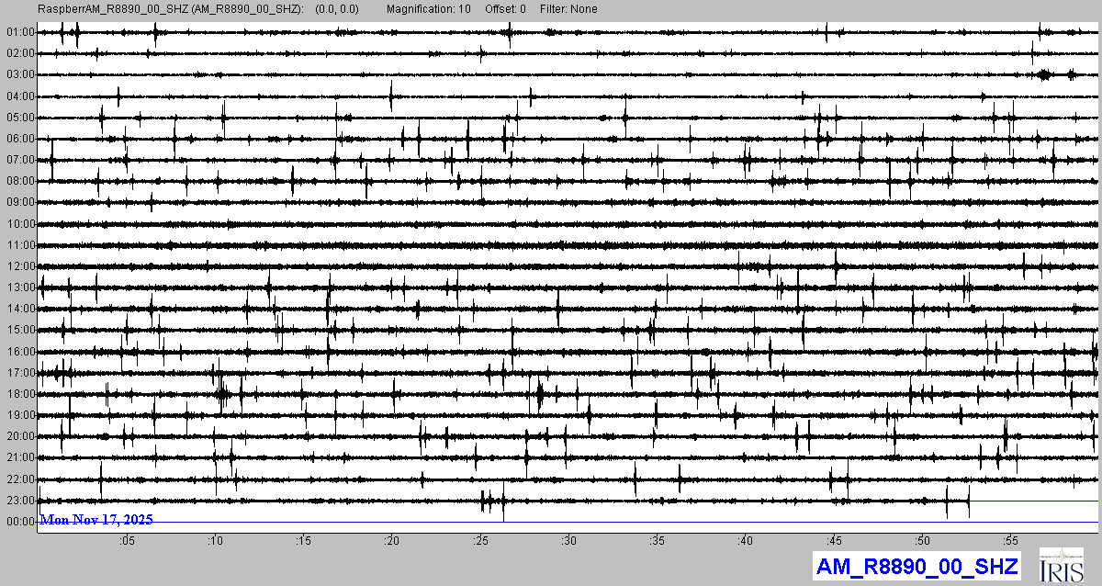Click the :45 minute axis marker
This screenshot has width=1102, height=586.
[x=834, y=541]
